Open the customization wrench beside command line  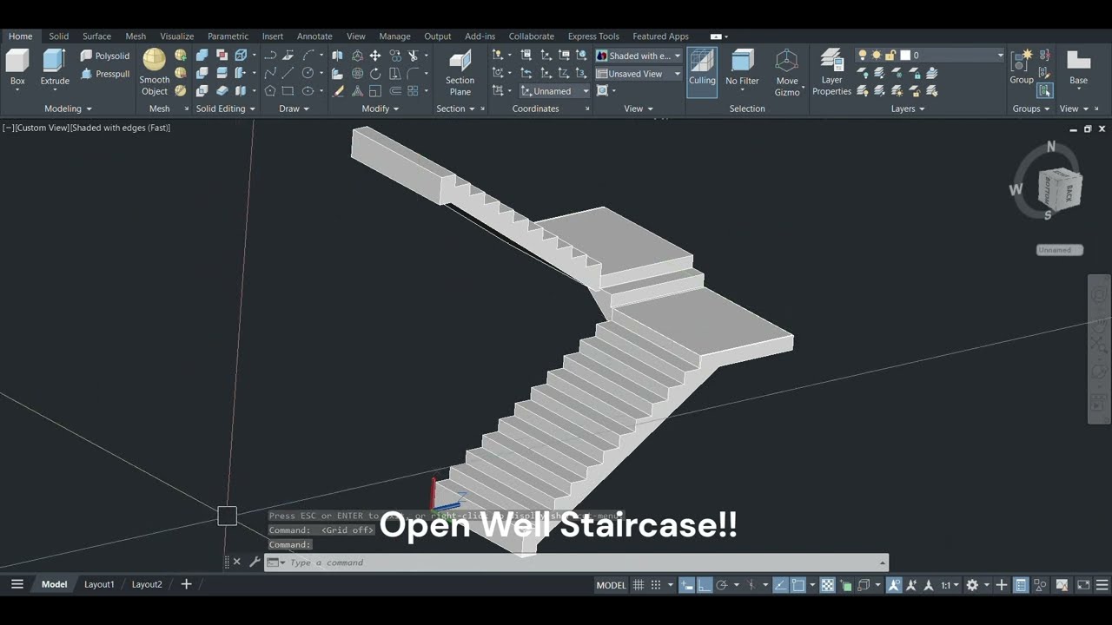click(x=255, y=562)
